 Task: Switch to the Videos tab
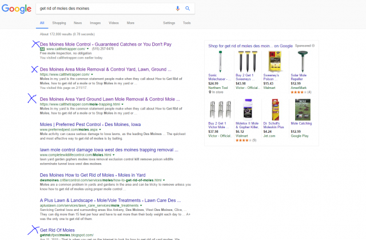coord(114,23)
